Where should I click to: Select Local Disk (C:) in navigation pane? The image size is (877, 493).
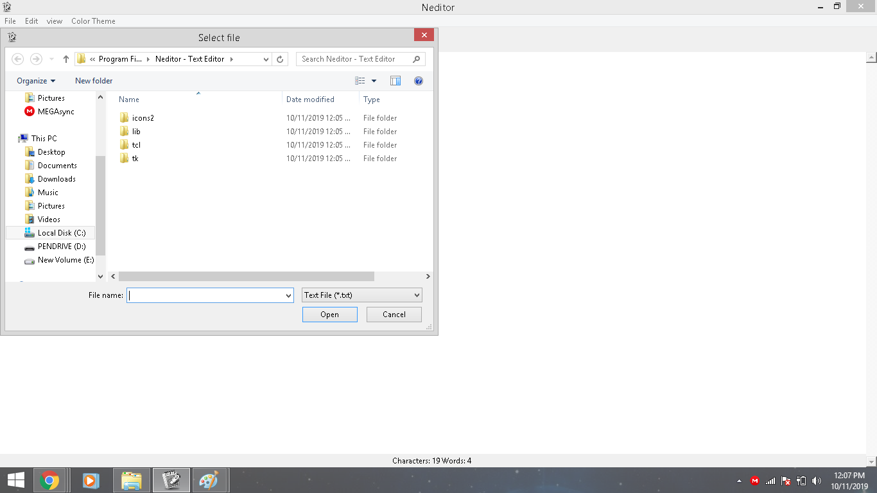point(50,233)
